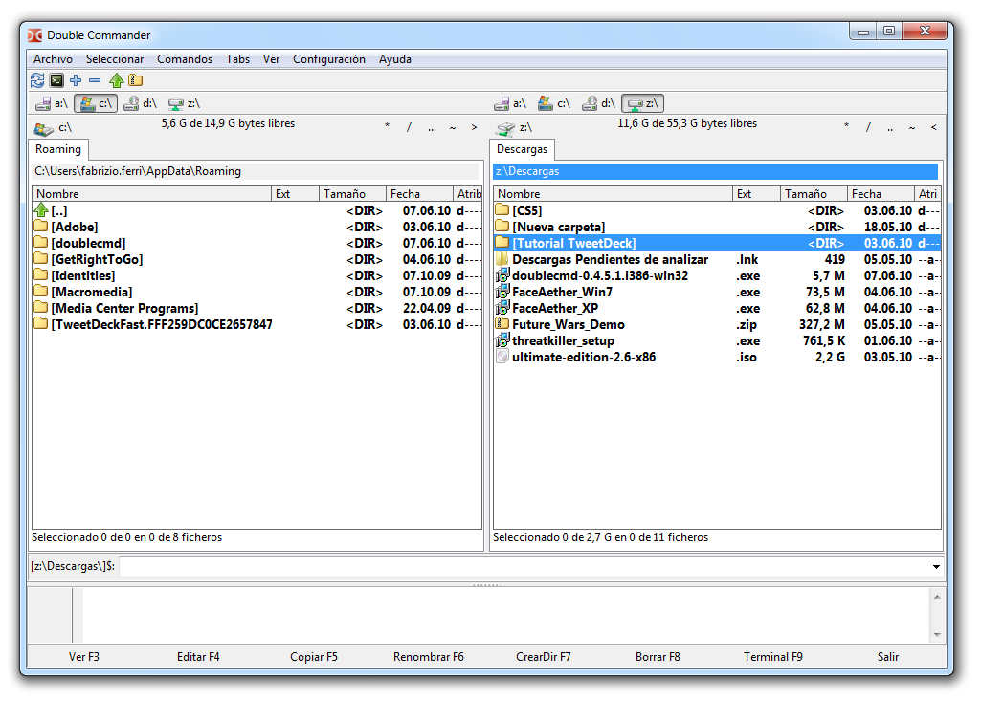Click CrearDir F7 button
Viewport: 1004px width, 721px height.
(x=543, y=656)
